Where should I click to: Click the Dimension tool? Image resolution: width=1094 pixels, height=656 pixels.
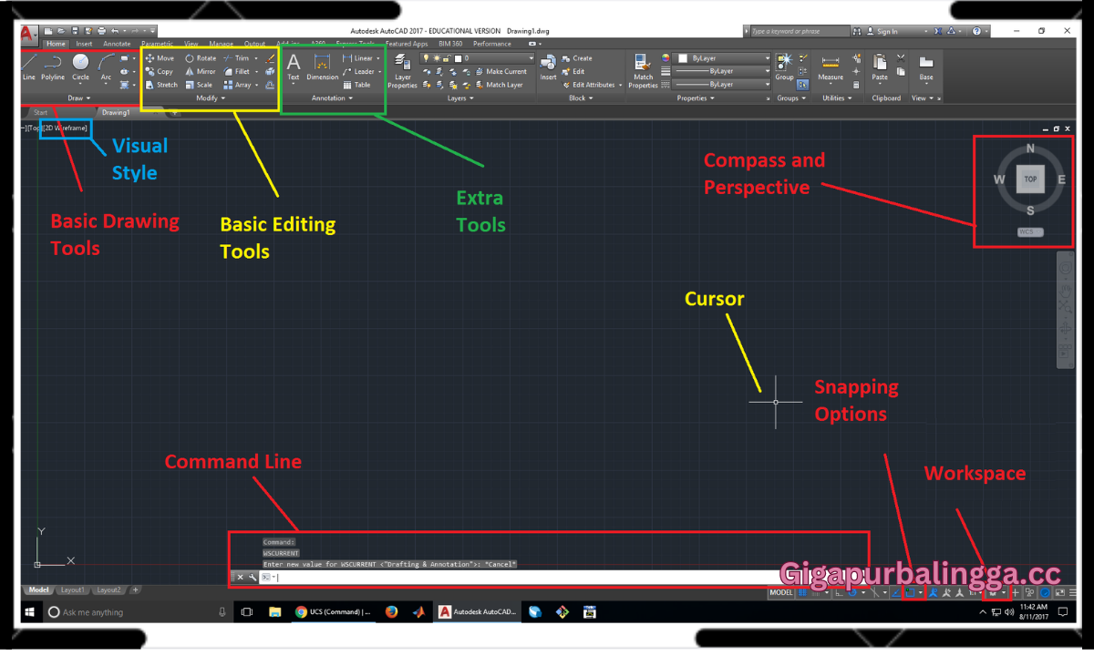[322, 67]
